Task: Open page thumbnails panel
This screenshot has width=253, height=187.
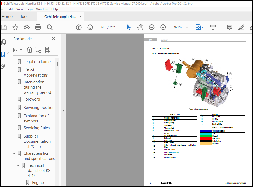Action: click(x=3, y=42)
